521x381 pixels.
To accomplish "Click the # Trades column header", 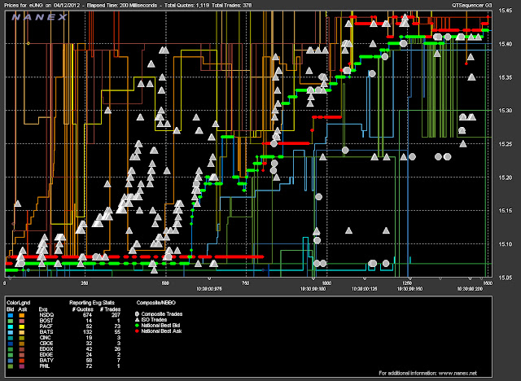I will (110, 309).
